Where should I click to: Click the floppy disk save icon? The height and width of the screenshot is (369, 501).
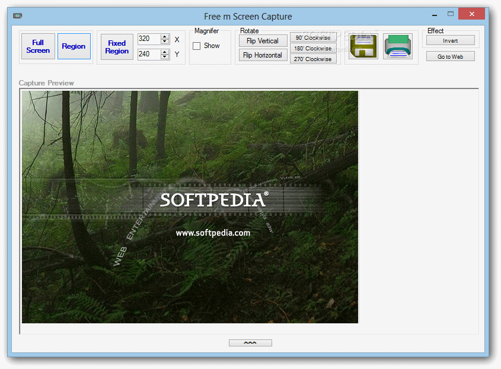point(363,47)
